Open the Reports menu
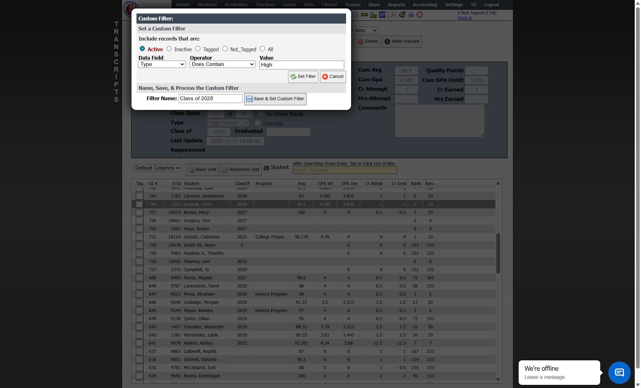 pyautogui.click(x=396, y=5)
